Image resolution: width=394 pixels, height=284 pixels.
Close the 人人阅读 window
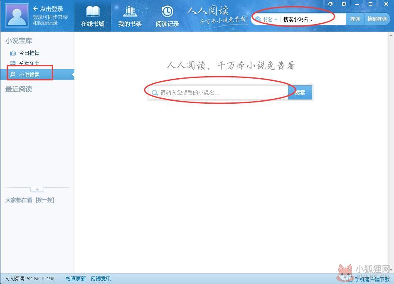pos(386,4)
